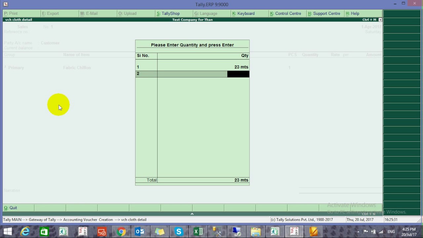Select the empty Qty field in row 2
This screenshot has width=423, height=238.
click(238, 74)
